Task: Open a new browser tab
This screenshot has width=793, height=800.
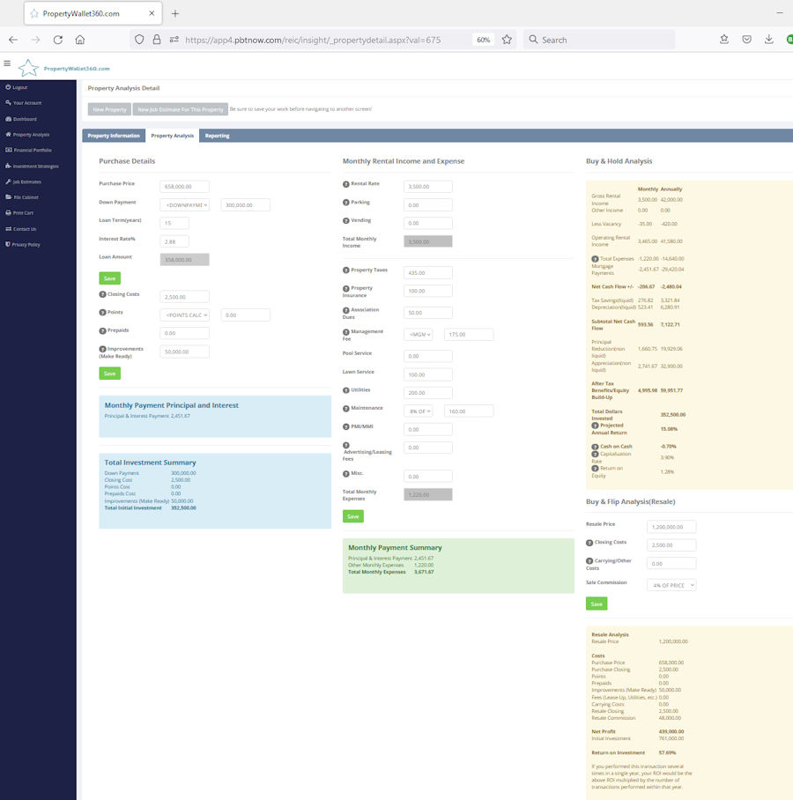Action: click(175, 14)
